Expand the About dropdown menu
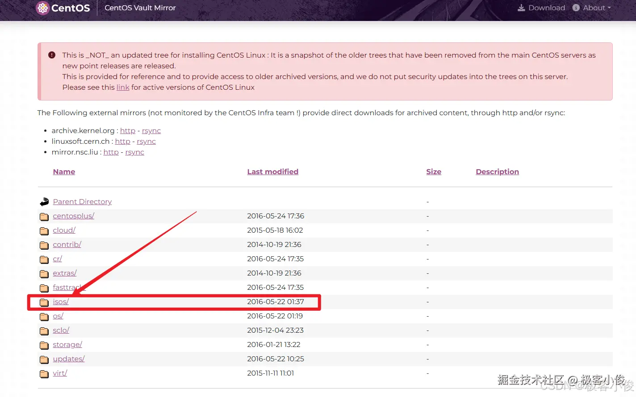The width and height of the screenshot is (636, 397). (x=592, y=8)
